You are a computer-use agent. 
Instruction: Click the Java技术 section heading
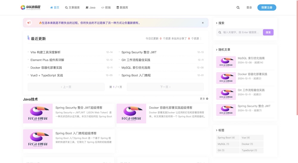coord(30,99)
